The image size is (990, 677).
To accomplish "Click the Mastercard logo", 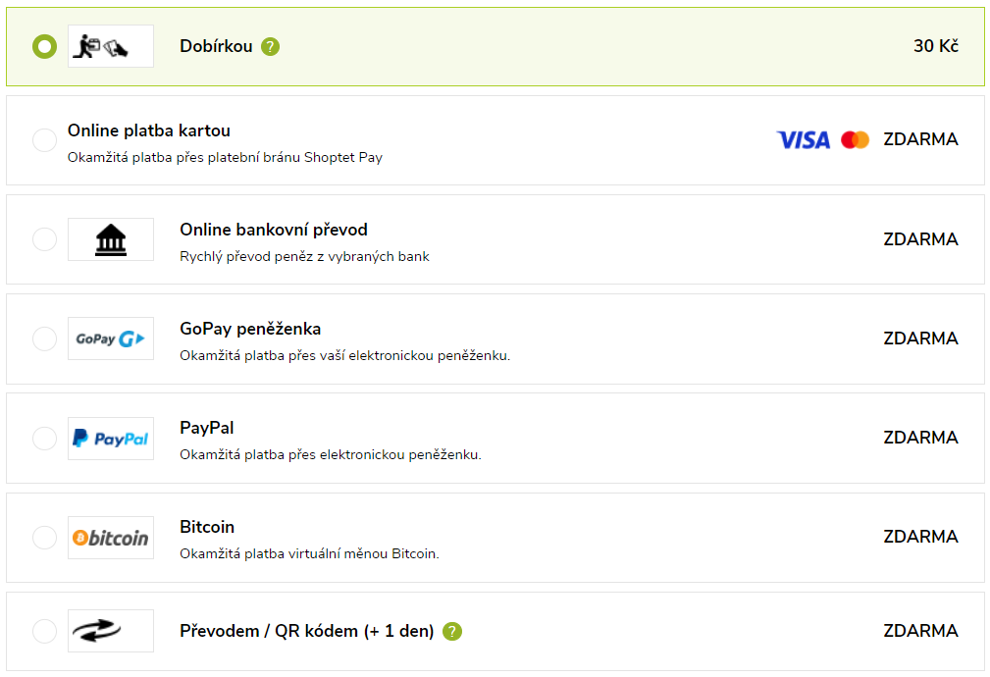I will click(x=855, y=139).
